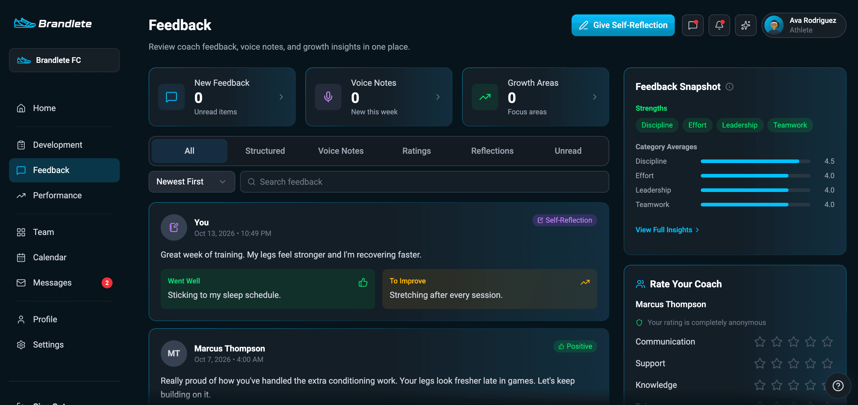Rate Knowledge with the first star
The image size is (858, 405).
[x=760, y=385]
